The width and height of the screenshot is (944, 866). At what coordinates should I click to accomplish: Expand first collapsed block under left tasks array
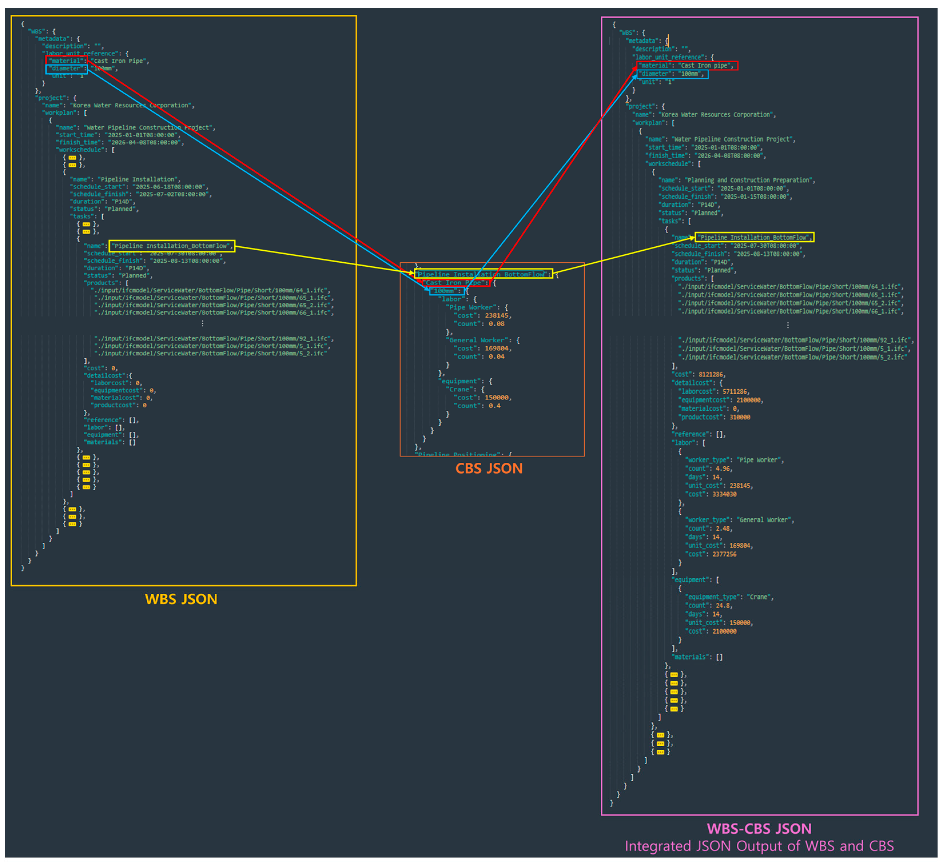86,224
